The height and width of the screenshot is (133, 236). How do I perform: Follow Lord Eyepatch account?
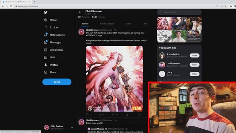(x=194, y=65)
